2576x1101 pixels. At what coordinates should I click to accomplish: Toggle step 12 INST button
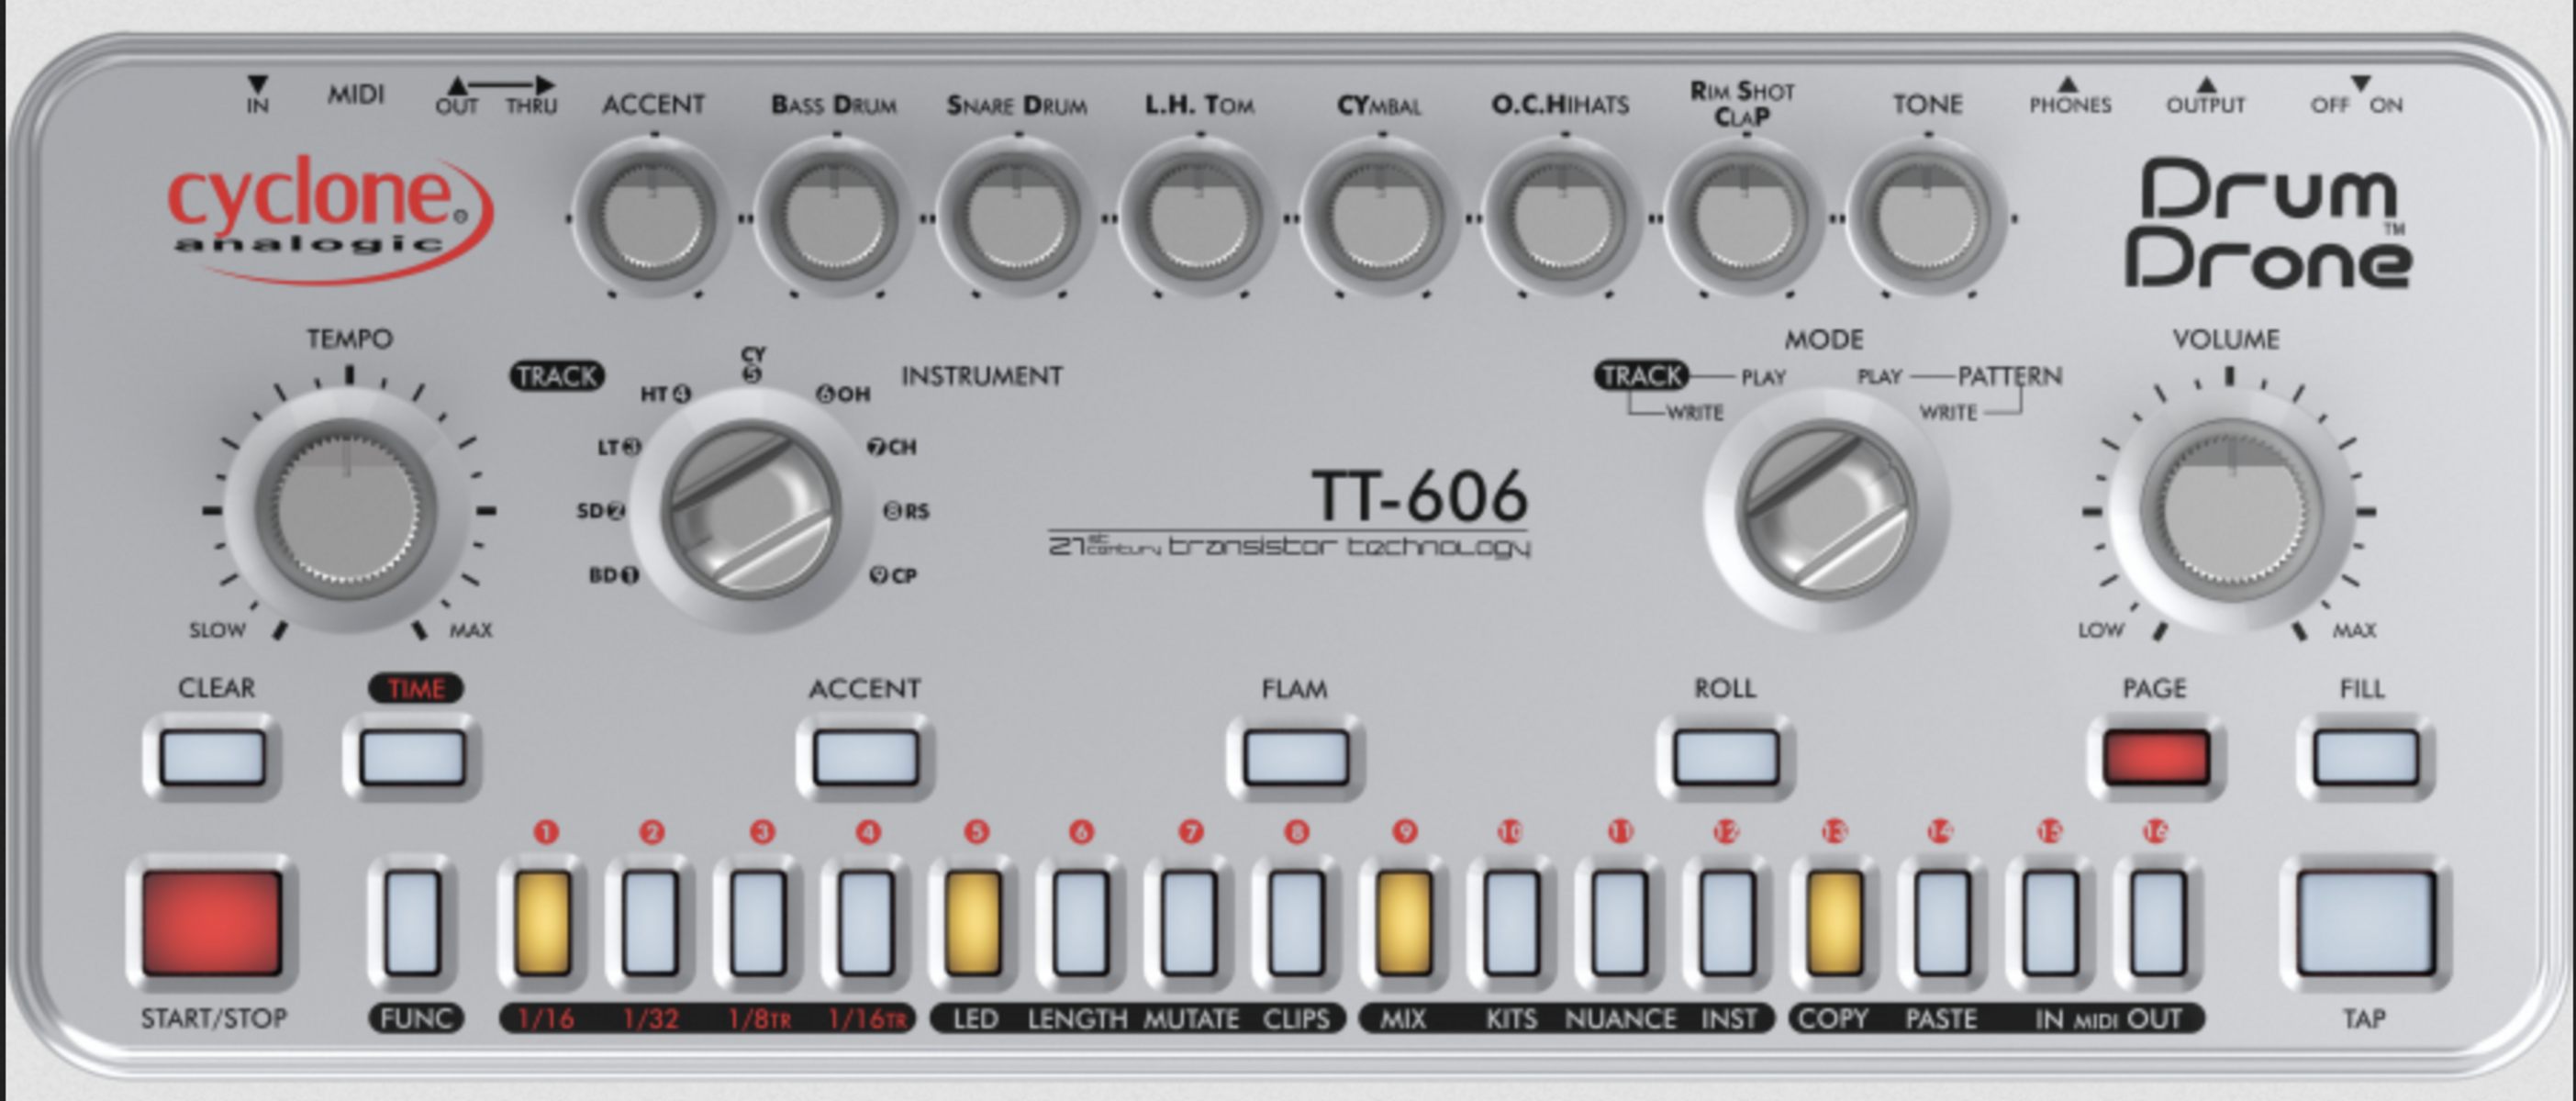coord(1727,922)
